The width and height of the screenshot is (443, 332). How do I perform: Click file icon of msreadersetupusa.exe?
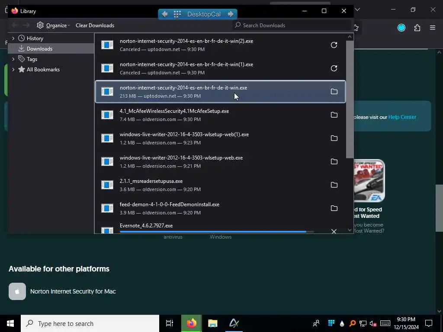[107, 185]
